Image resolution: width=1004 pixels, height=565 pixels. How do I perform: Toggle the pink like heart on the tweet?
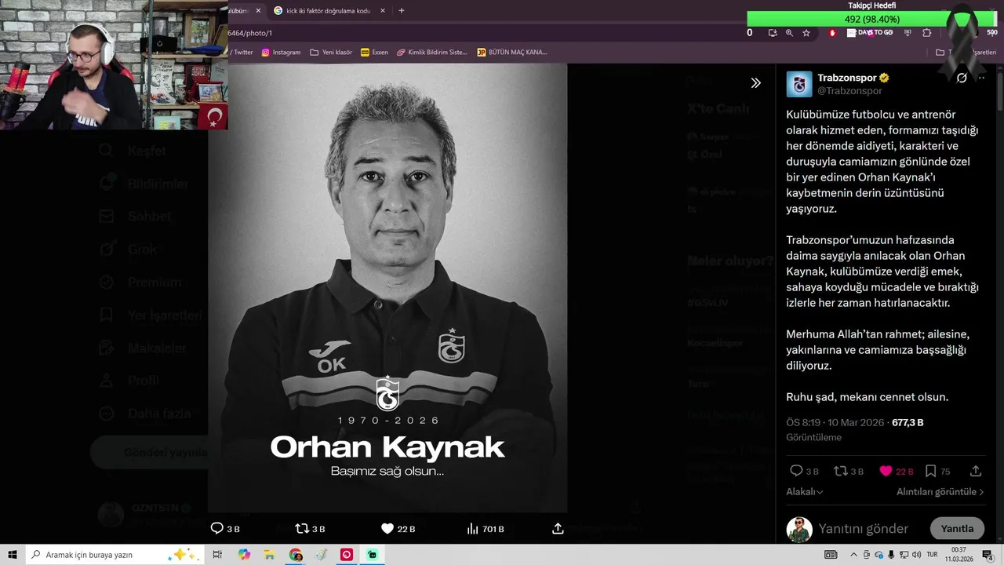click(886, 471)
